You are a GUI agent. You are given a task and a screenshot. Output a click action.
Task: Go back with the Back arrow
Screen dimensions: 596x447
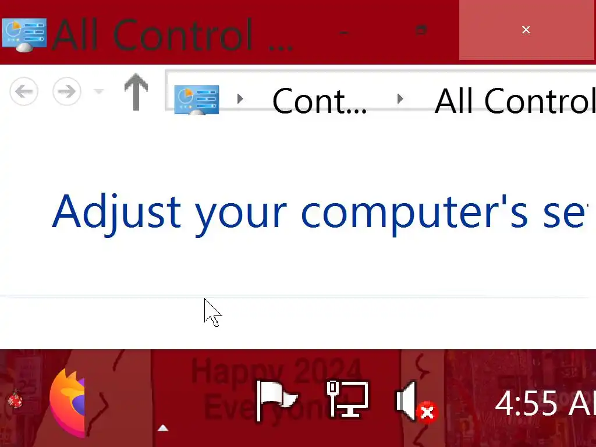24,91
